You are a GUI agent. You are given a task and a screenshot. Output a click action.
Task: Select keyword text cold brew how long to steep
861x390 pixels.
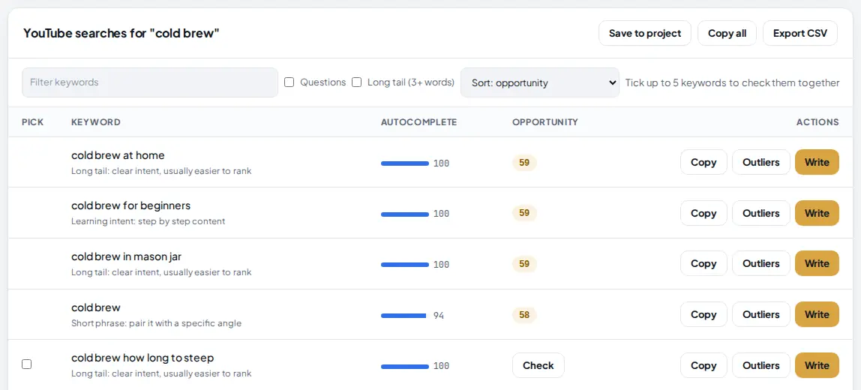[142, 358]
